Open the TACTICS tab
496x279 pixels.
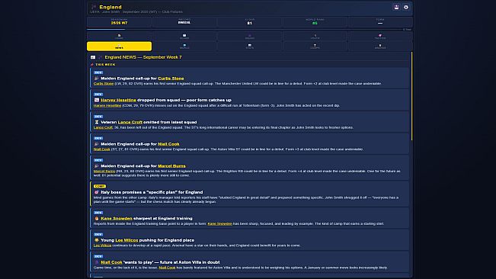point(380,37)
